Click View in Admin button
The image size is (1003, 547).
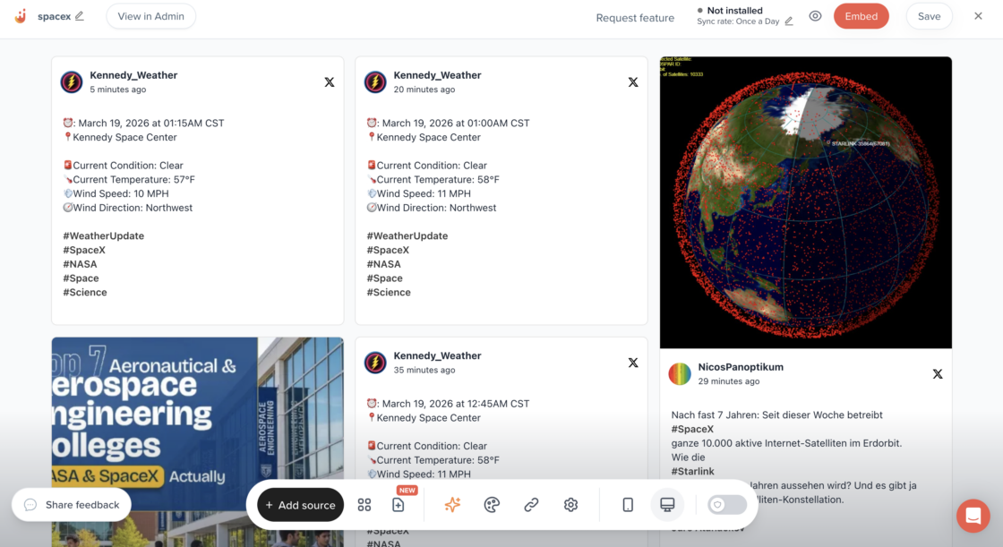coord(150,16)
